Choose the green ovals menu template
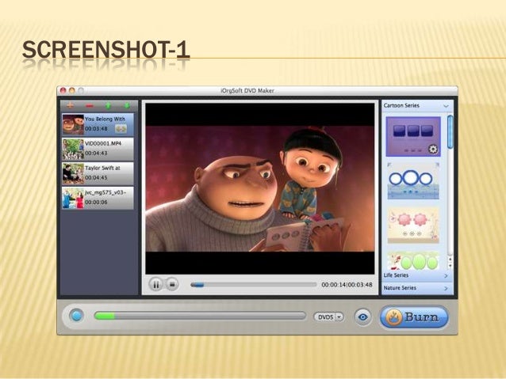Screen dimensions: 506x379 413,260
